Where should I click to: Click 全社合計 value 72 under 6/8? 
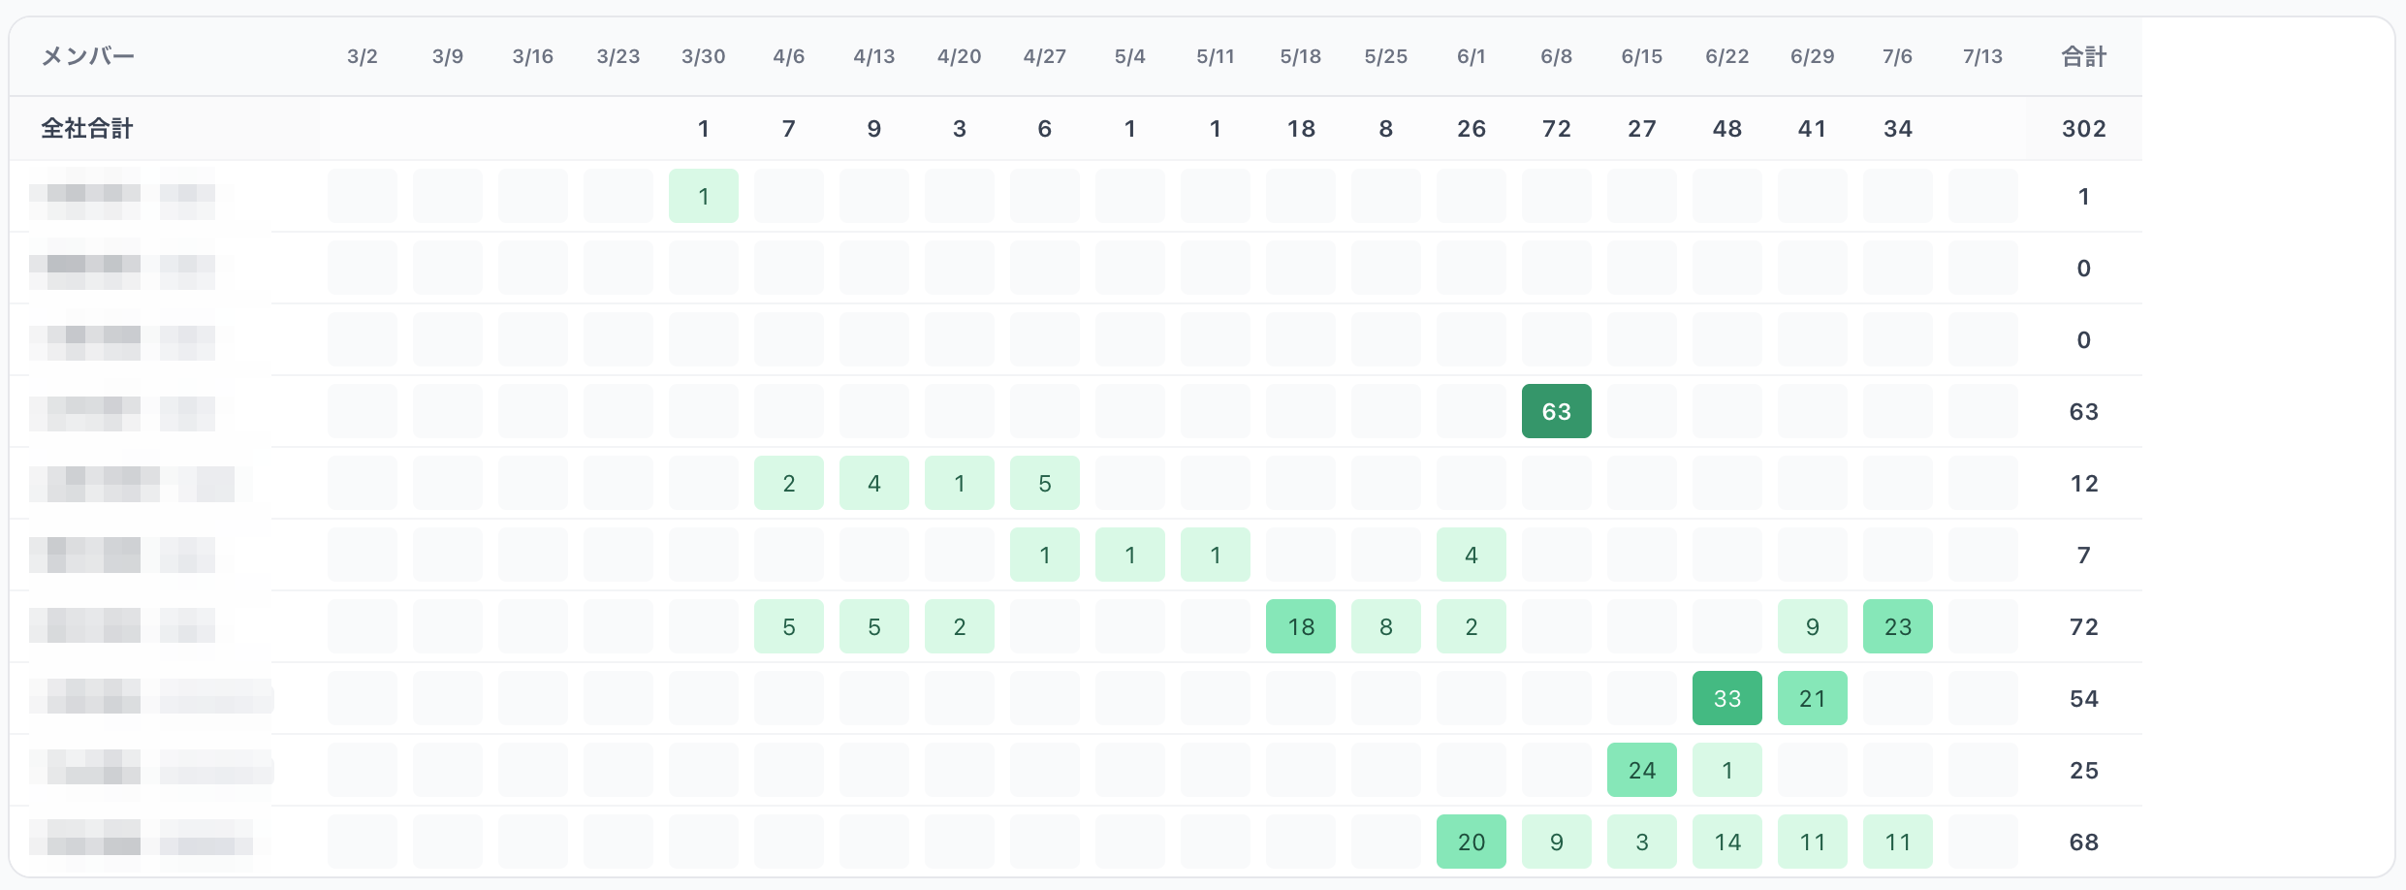tap(1557, 129)
